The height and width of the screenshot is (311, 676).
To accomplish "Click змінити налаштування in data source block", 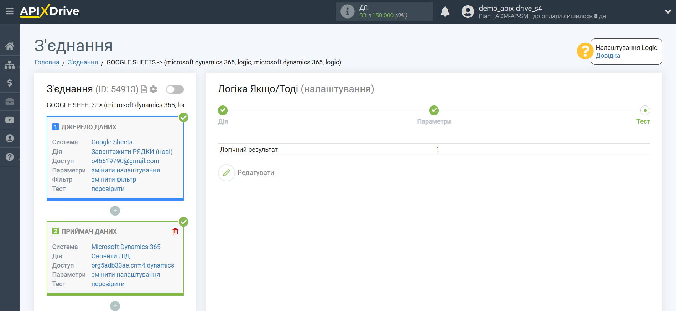I will point(126,170).
